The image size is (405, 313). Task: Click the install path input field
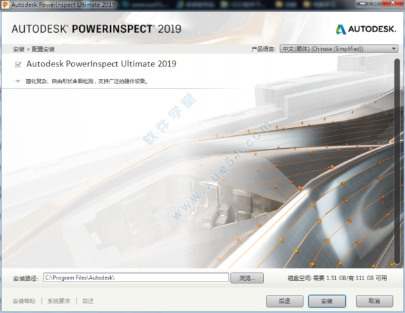[x=136, y=277]
